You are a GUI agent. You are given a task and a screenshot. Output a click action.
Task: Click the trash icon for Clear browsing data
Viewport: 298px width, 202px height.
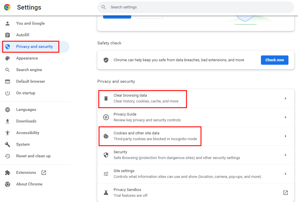[106, 98]
